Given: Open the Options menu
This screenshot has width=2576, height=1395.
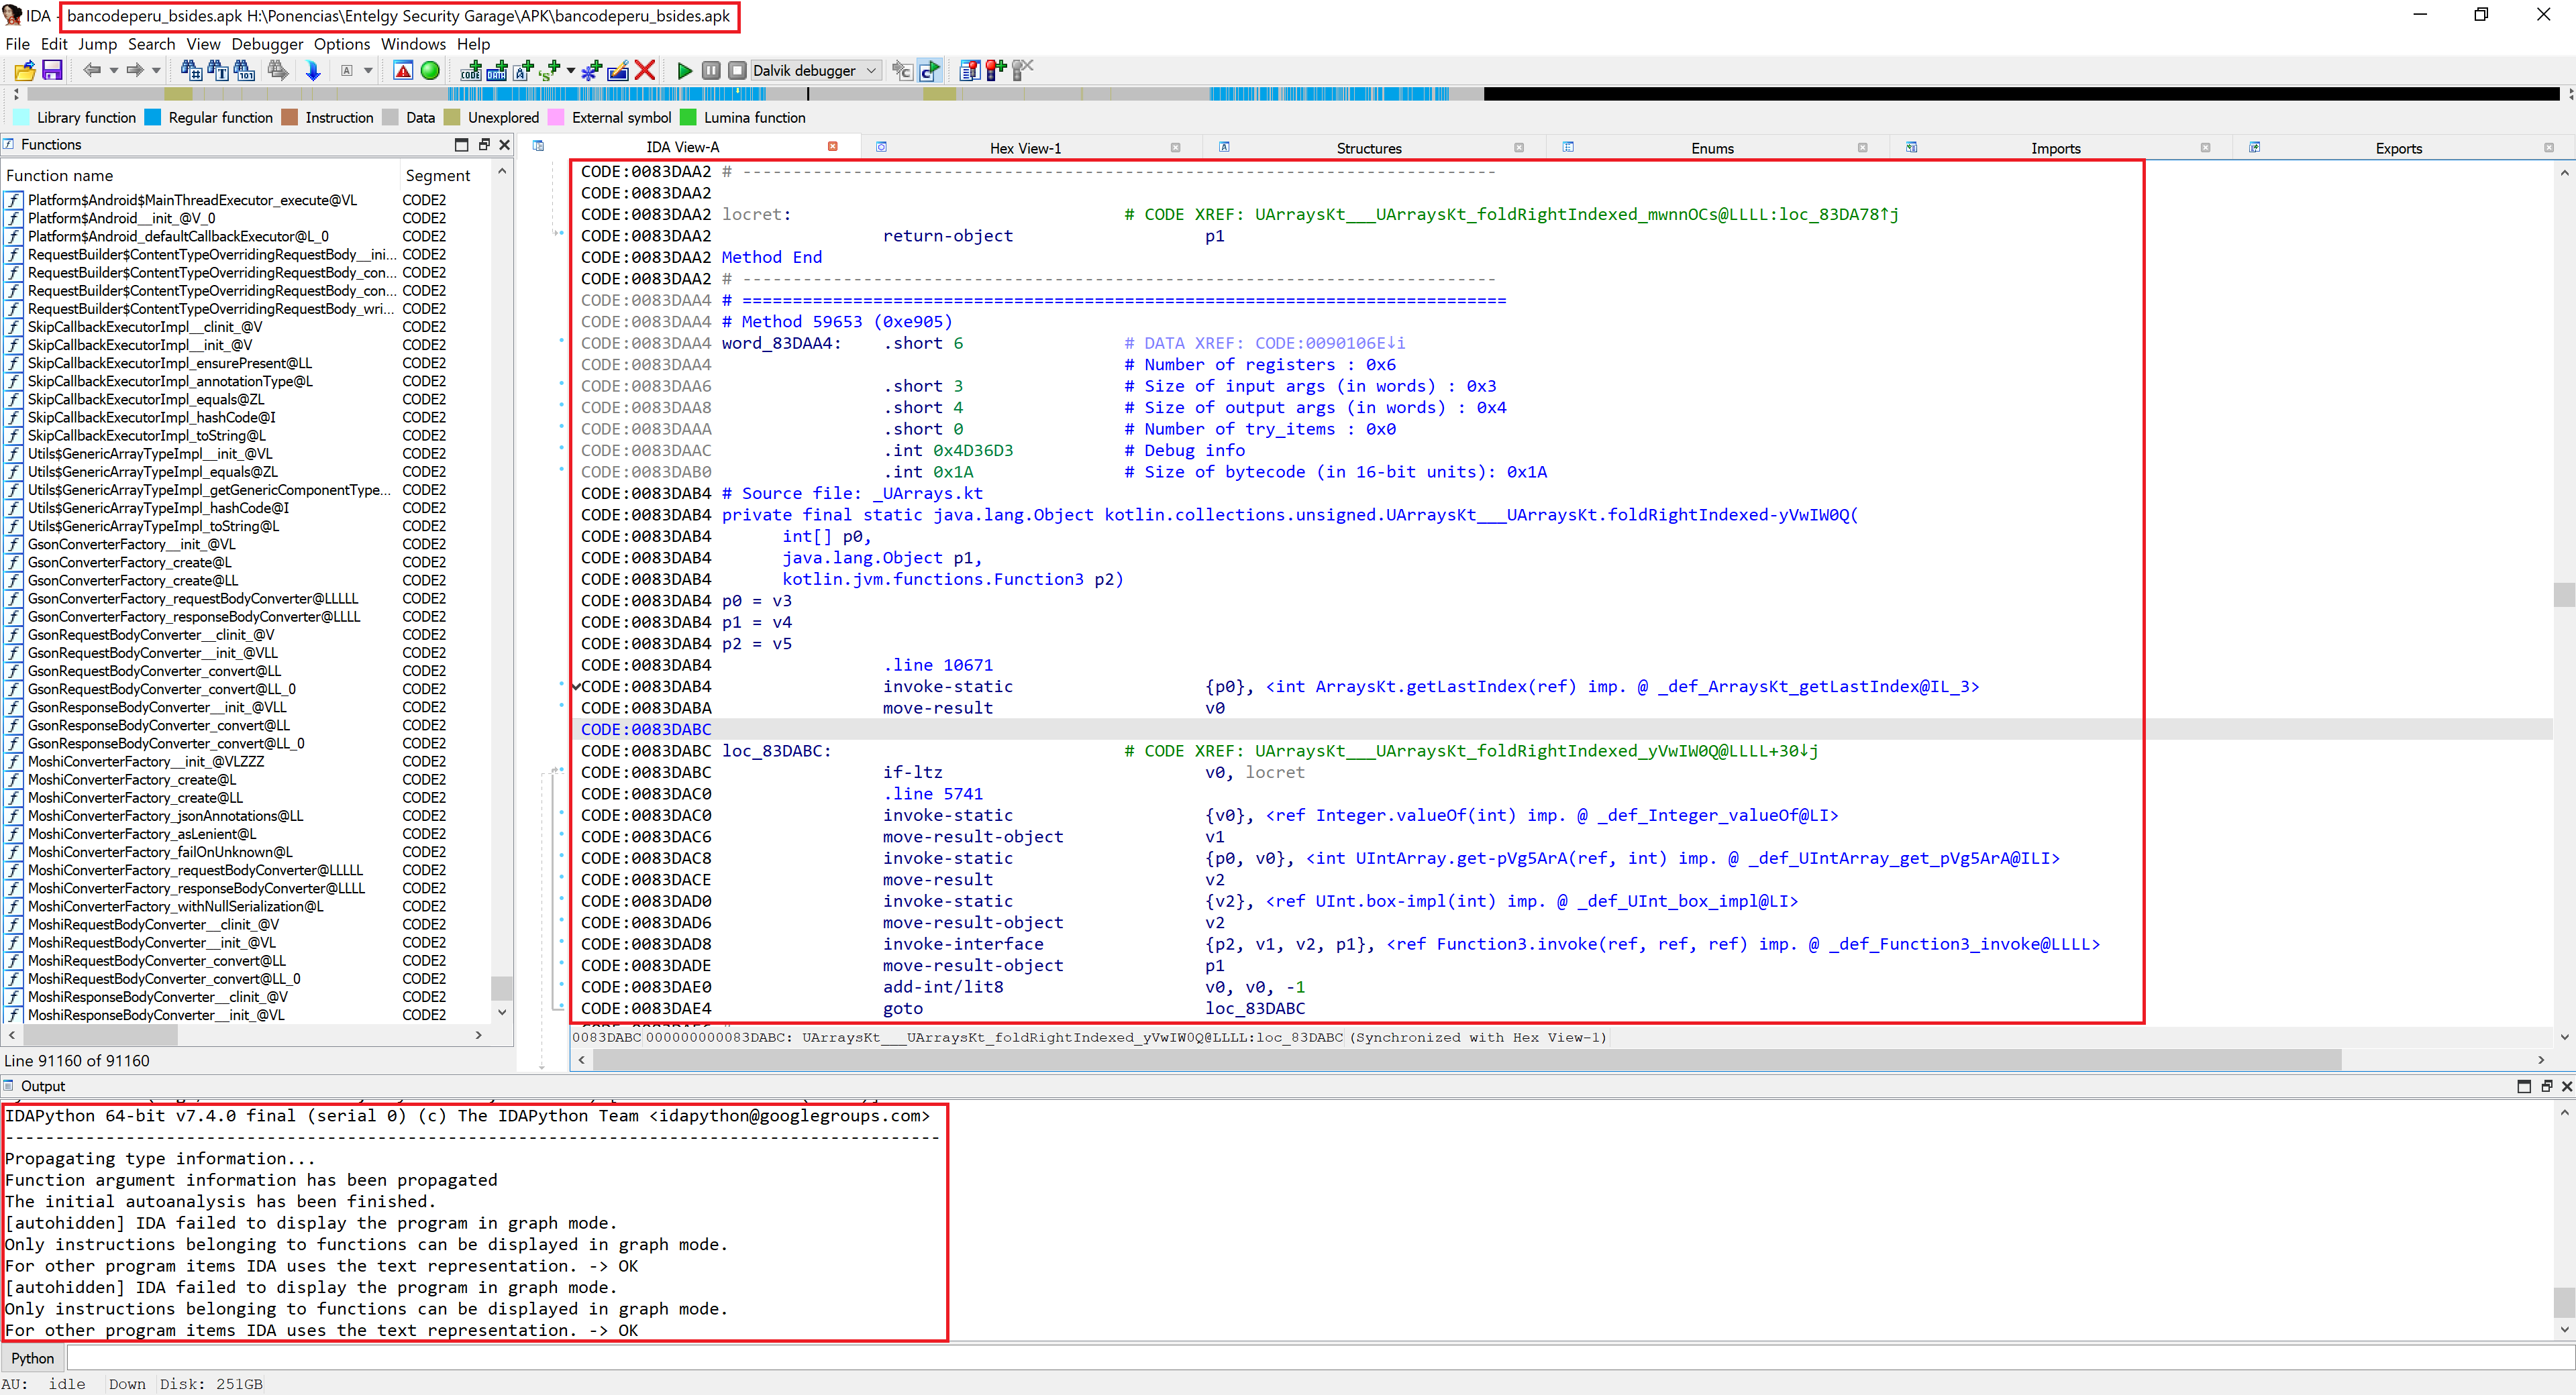Looking at the screenshot, I should (x=342, y=44).
